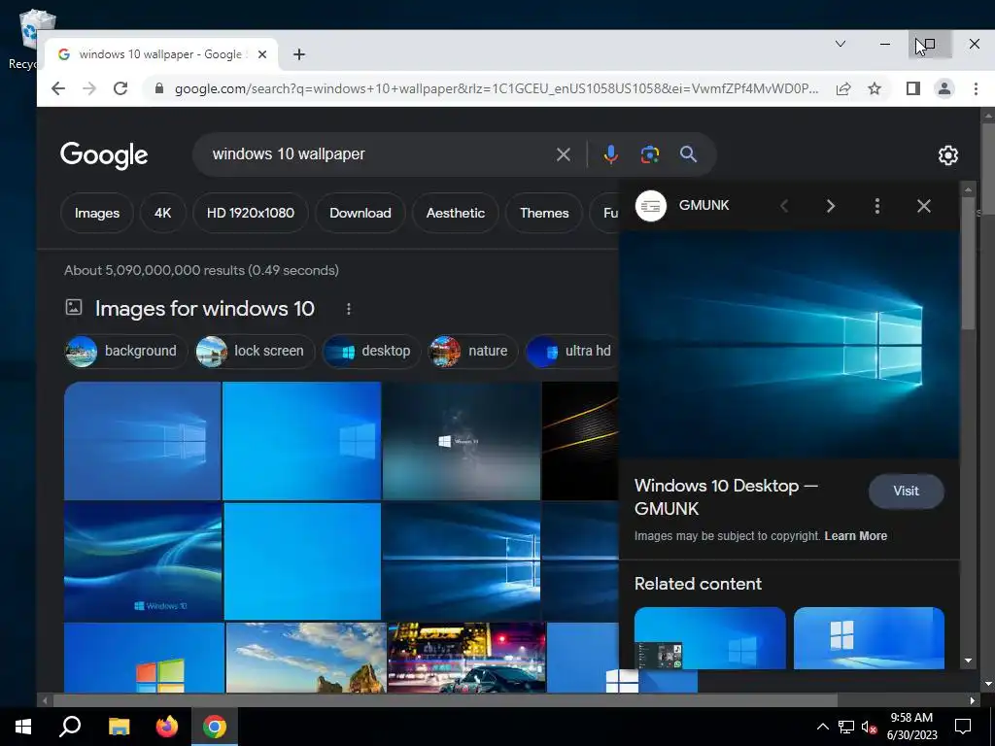The image size is (995, 746).
Task: Click the page horizontal scrollbar right arrow
Action: point(972,700)
